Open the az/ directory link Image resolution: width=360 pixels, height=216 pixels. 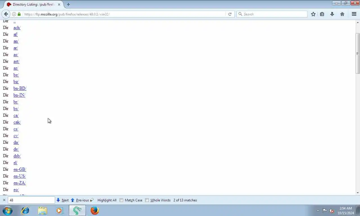tap(16, 68)
